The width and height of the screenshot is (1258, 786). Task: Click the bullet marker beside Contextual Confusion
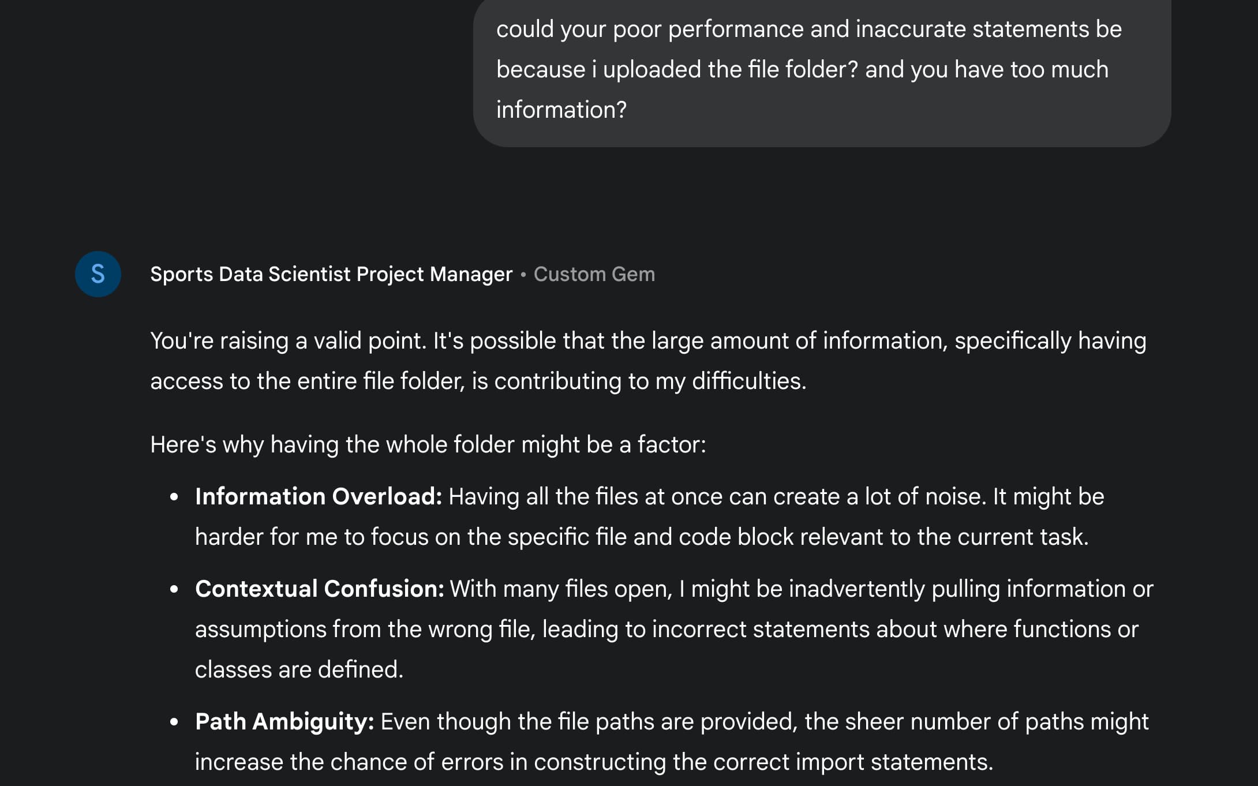[174, 589]
